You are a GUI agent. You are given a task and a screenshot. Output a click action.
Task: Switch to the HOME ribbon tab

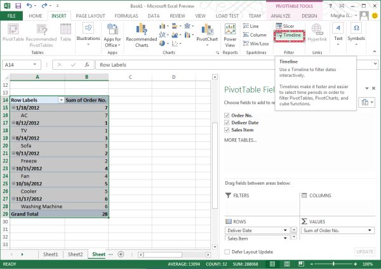tap(36, 16)
